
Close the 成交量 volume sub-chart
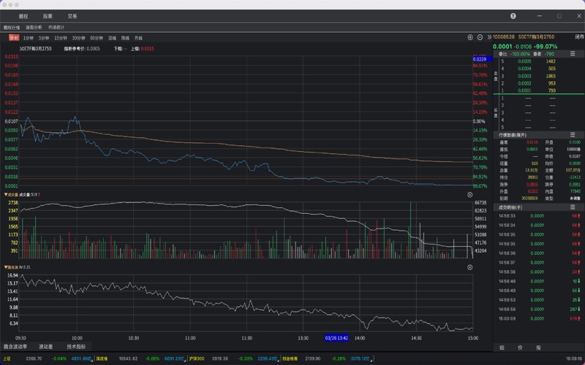(x=470, y=195)
